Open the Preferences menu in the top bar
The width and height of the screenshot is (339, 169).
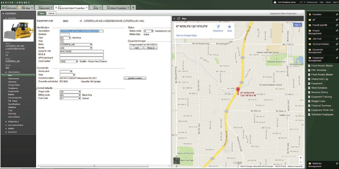pyautogui.click(x=312, y=2)
